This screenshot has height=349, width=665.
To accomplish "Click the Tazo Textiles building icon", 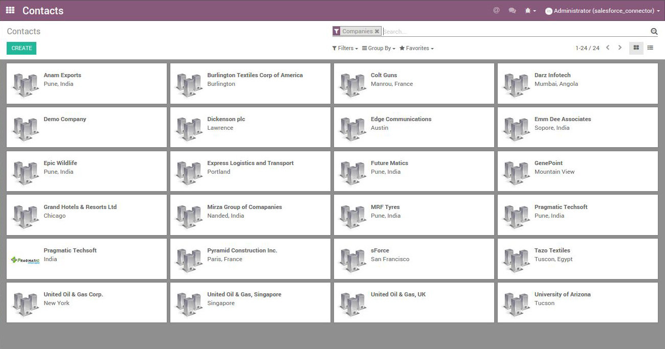I will click(516, 261).
